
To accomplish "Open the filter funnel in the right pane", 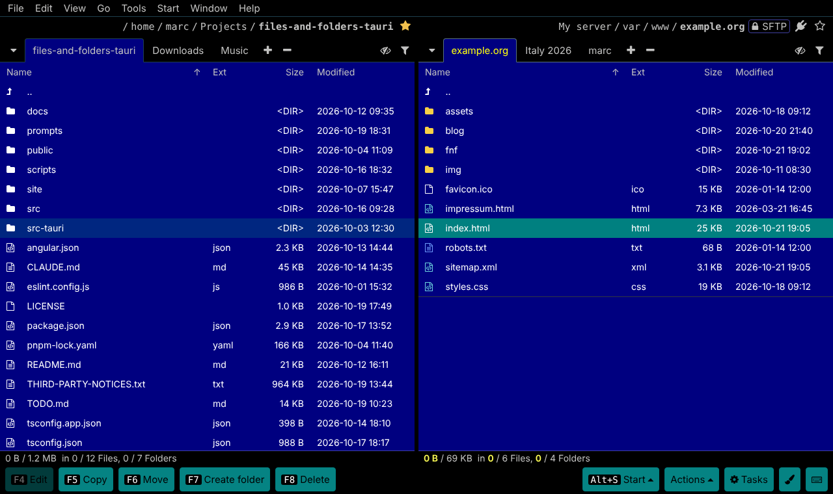I will click(x=820, y=50).
